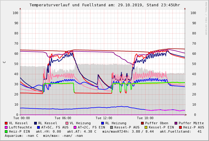
Task: Click the Heiz-P AUS legend label
Action: click(193, 127)
